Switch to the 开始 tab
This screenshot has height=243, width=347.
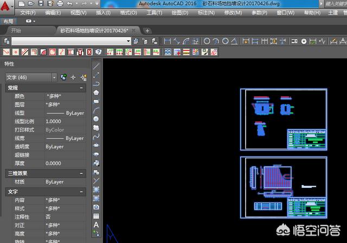[x=20, y=30]
